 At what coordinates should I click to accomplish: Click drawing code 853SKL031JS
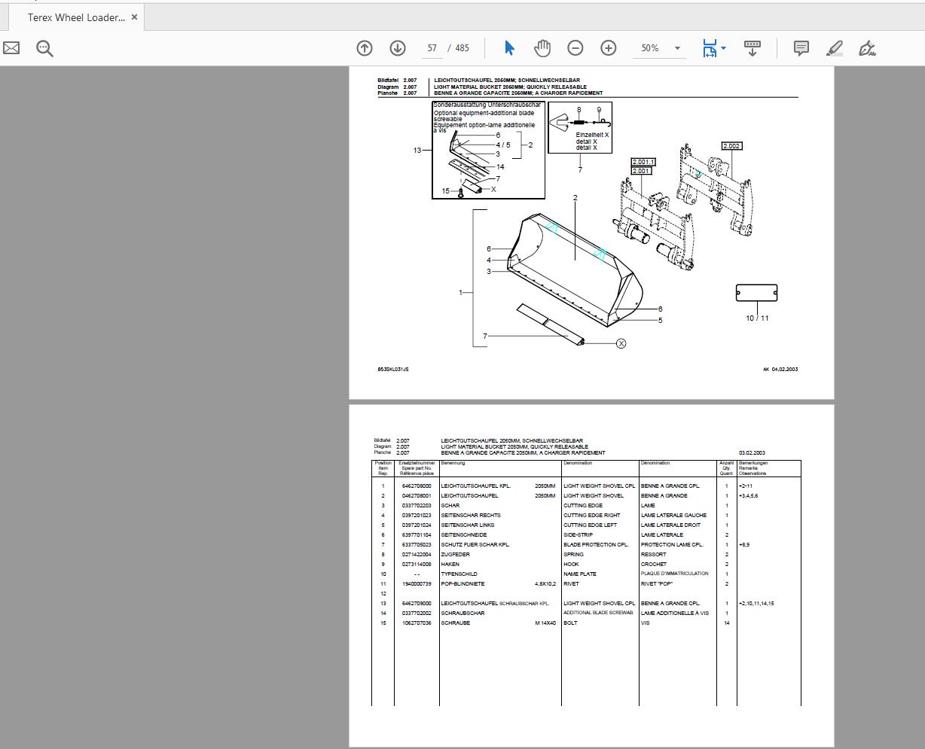click(x=393, y=370)
